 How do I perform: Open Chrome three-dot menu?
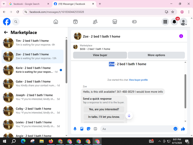click(x=189, y=12)
